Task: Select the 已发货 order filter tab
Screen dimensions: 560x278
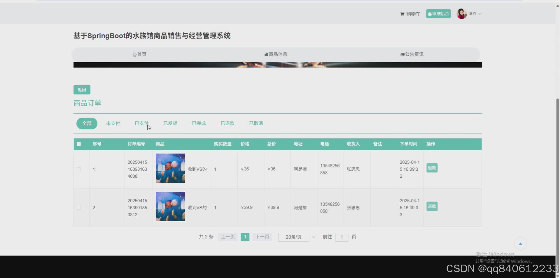Action: 170,123
